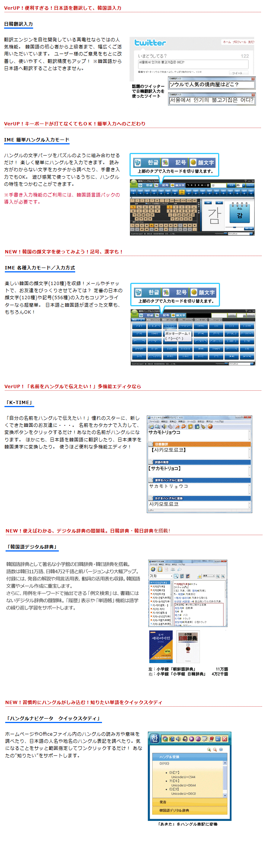Click the Japanese ソウルで人気の焼肉屋 translation input
The width and height of the screenshot is (268, 841).
click(x=212, y=84)
